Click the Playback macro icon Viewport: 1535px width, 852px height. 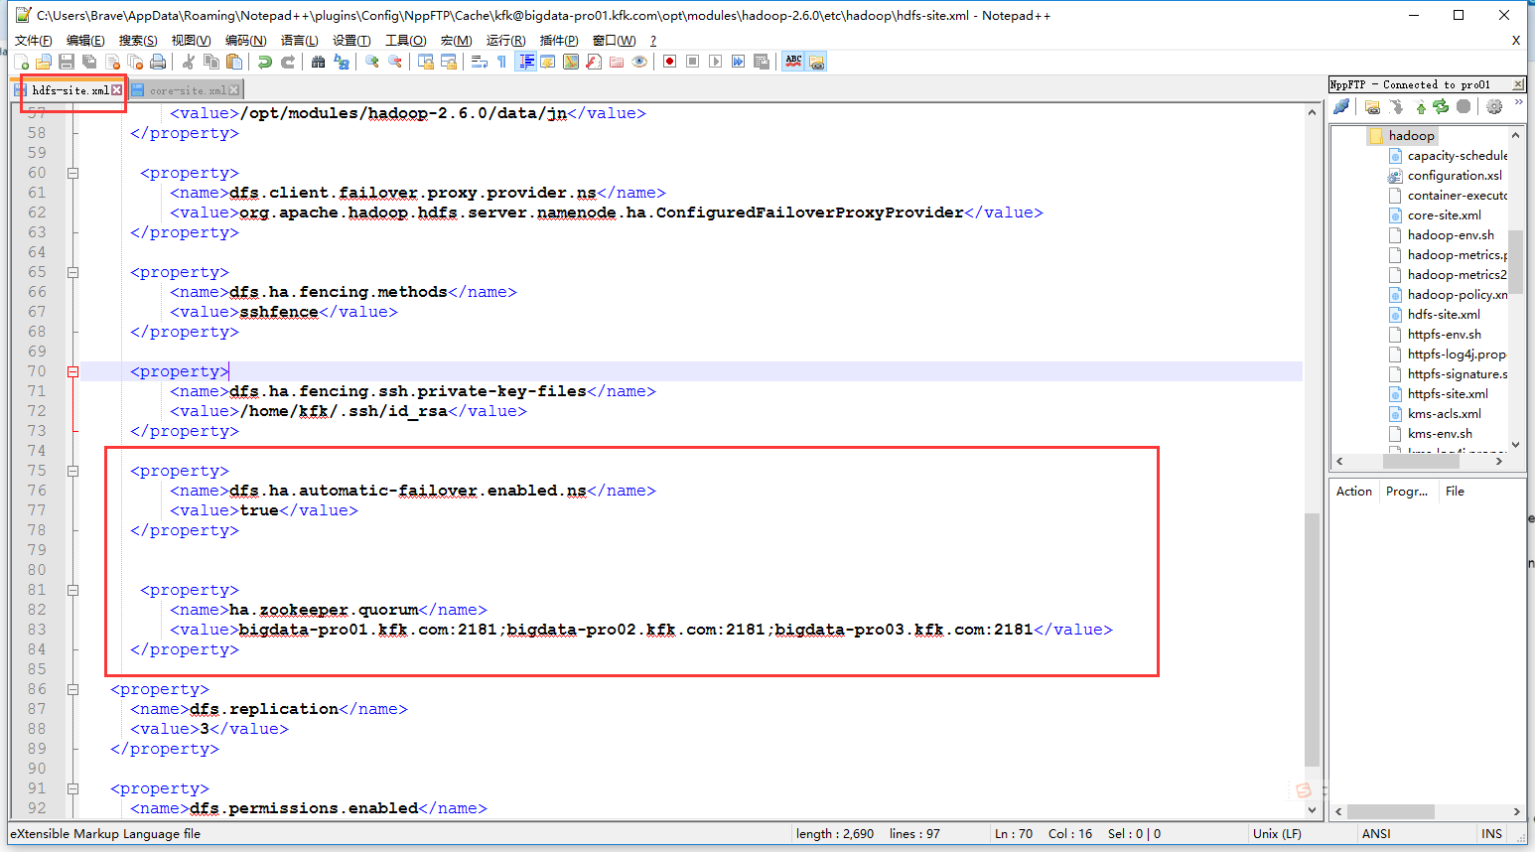(x=716, y=62)
